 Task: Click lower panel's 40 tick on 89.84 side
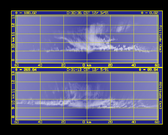134,122
